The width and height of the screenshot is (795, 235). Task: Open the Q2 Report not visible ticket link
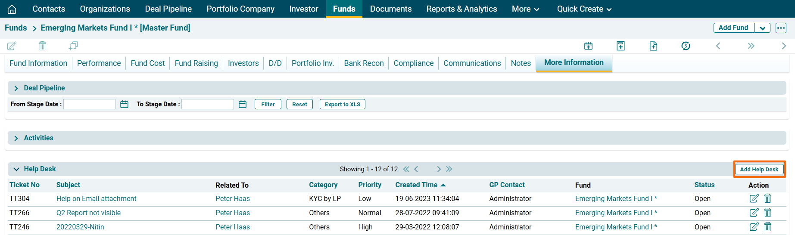point(88,213)
